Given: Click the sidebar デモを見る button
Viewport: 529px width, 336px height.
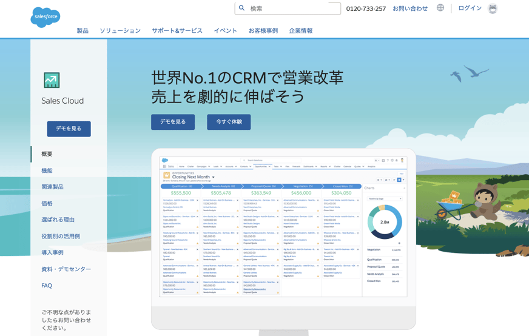Looking at the screenshot, I should [69, 129].
